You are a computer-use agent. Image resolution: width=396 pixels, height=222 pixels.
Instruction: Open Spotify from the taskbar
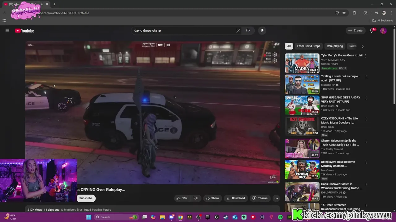[x=280, y=217]
